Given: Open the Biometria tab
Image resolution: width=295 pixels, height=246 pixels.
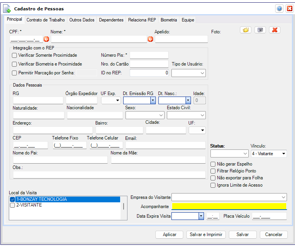Looking at the screenshot, I should click(169, 20).
